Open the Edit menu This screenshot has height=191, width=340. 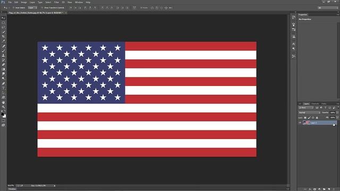16,2
